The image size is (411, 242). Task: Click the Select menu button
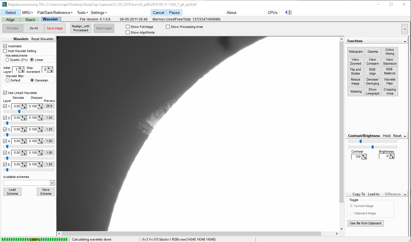(x=11, y=13)
